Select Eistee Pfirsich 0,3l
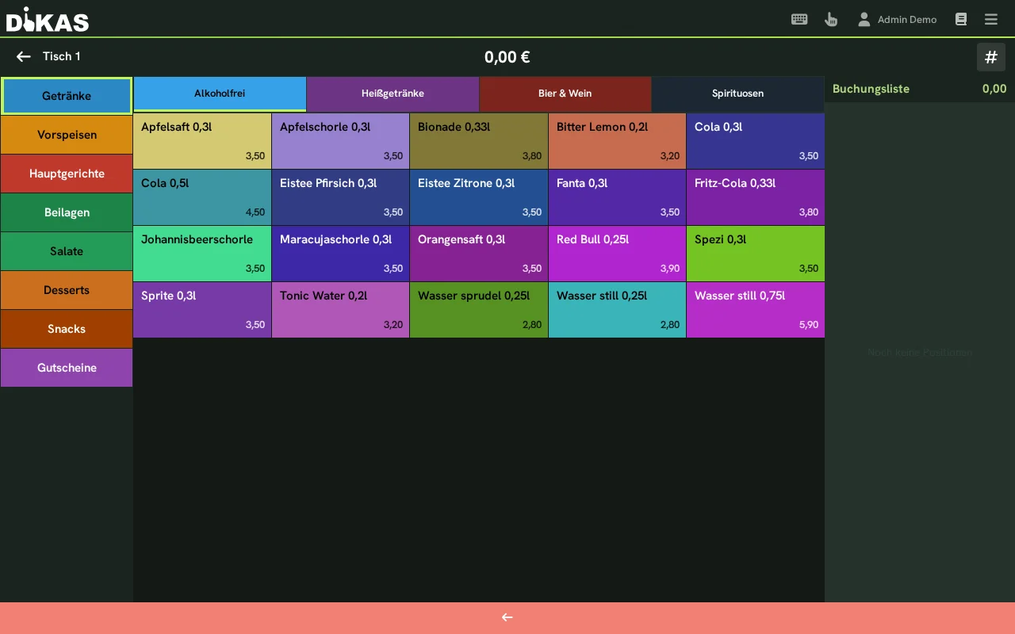1015x634 pixels. 340,197
